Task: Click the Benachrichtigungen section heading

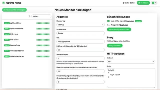Action: 118,17
